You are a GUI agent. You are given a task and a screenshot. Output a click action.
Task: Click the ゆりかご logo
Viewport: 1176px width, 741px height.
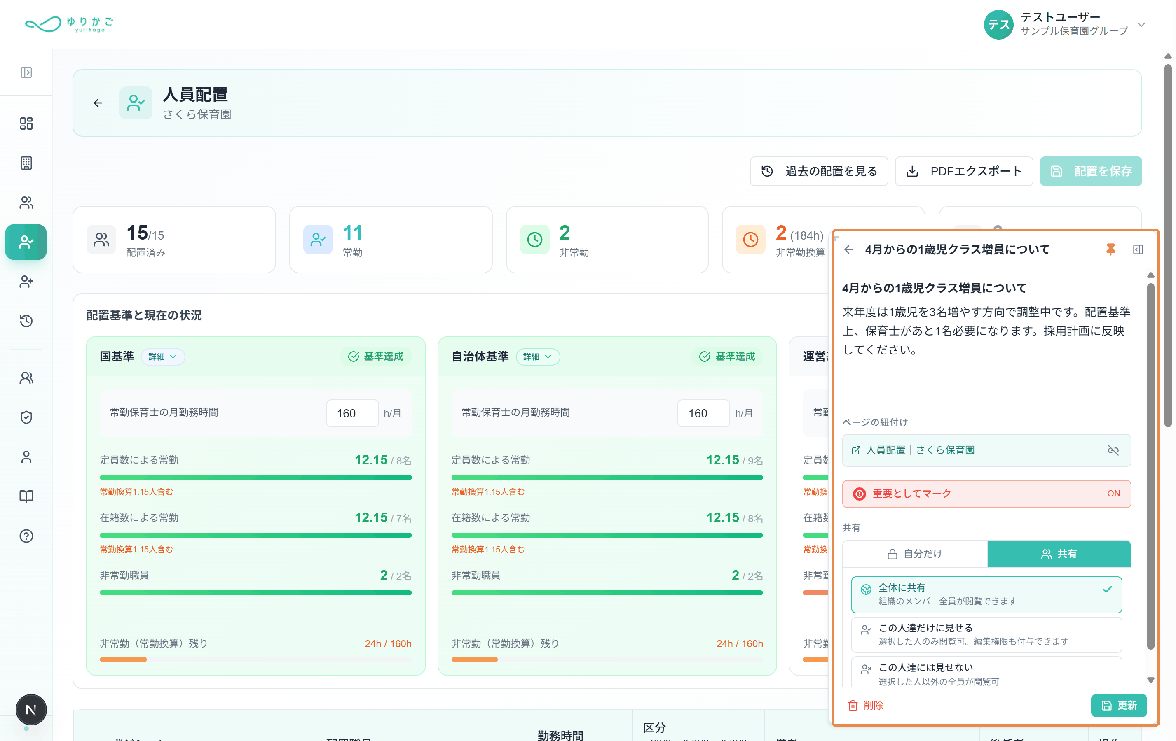[x=69, y=24]
